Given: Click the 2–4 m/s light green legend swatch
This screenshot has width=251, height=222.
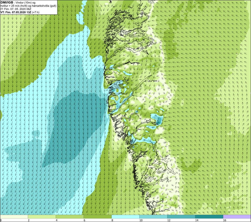Looking at the screenshot, I should click(42, 217).
